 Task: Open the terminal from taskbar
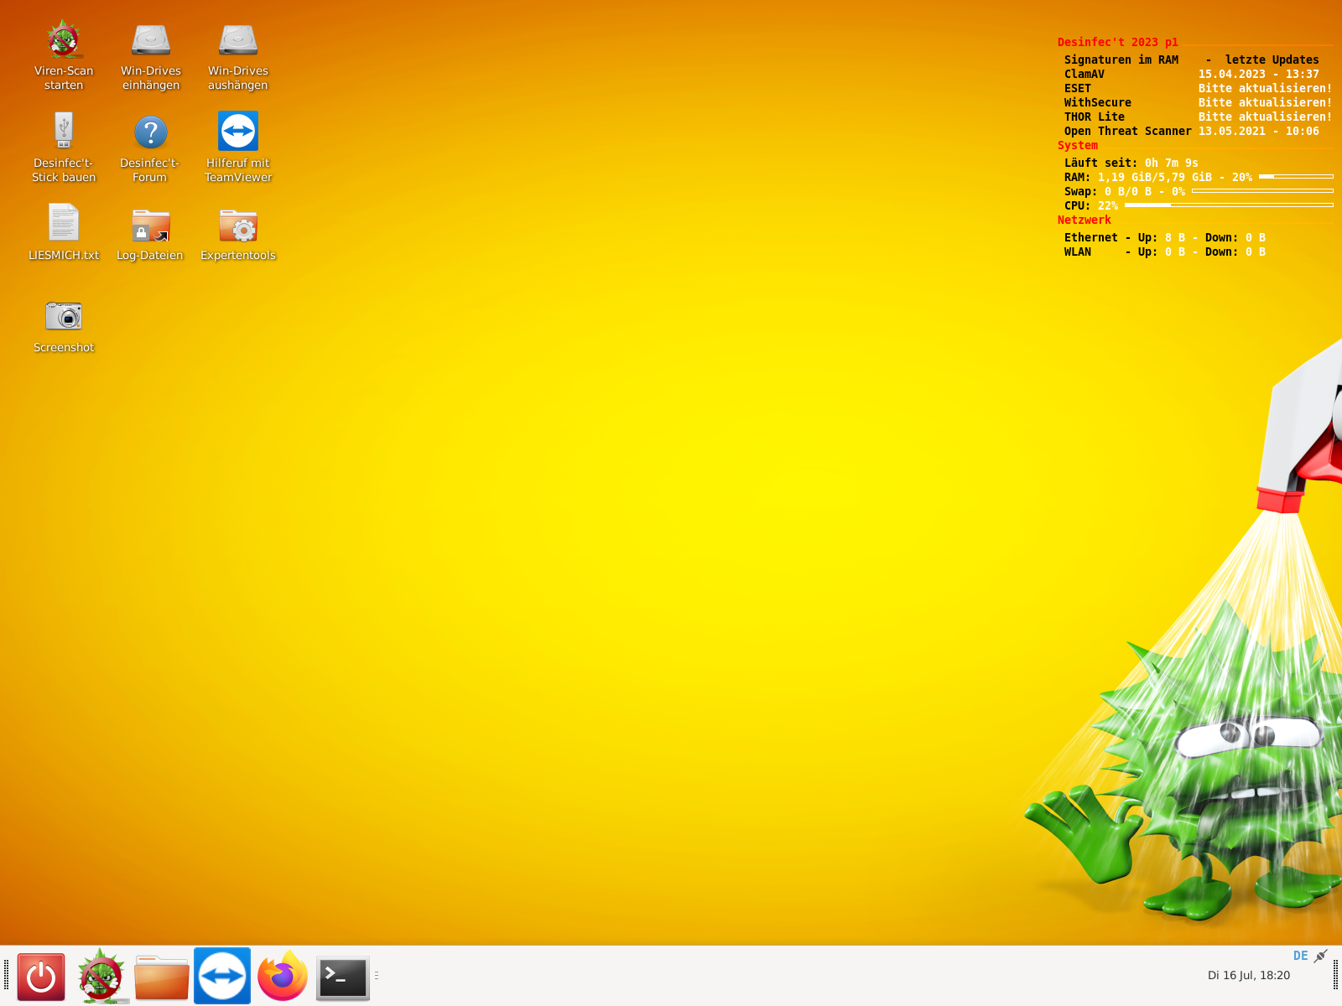(343, 977)
